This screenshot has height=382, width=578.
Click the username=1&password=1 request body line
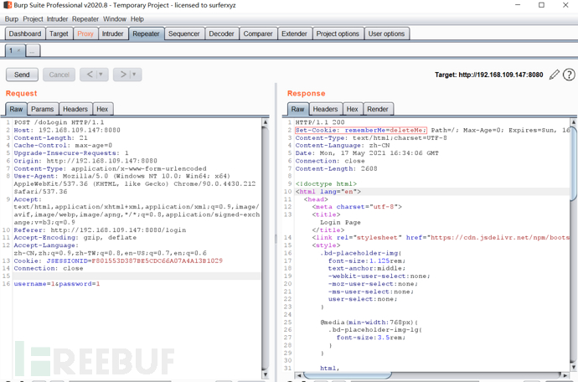pyautogui.click(x=57, y=284)
